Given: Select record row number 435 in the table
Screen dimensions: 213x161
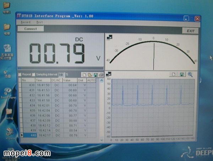Looking at the screenshot, I should 32,110.
